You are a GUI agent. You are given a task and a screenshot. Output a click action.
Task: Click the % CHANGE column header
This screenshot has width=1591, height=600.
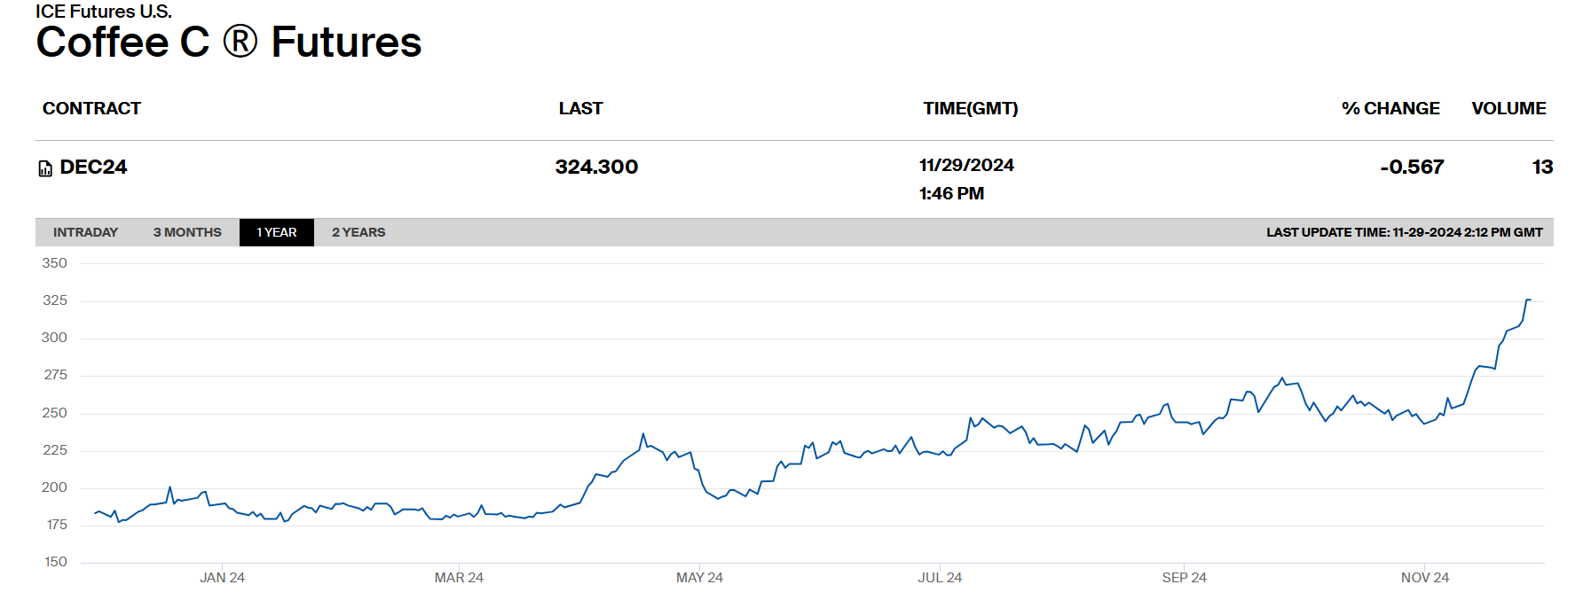click(1390, 108)
